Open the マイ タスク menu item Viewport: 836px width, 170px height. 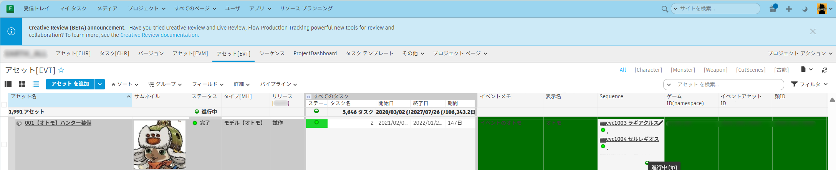point(73,8)
